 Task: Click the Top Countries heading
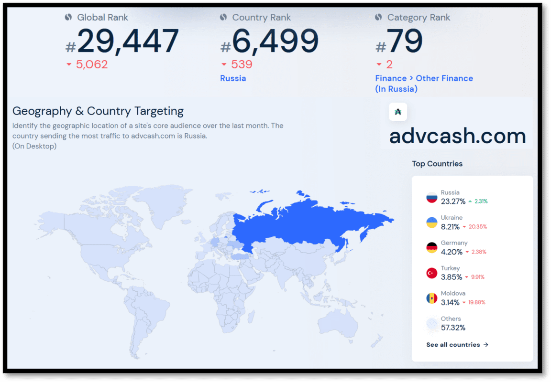click(x=437, y=164)
